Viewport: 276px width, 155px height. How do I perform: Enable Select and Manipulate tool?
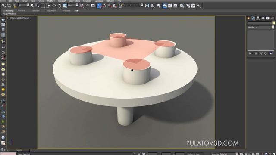(x=88, y=6)
